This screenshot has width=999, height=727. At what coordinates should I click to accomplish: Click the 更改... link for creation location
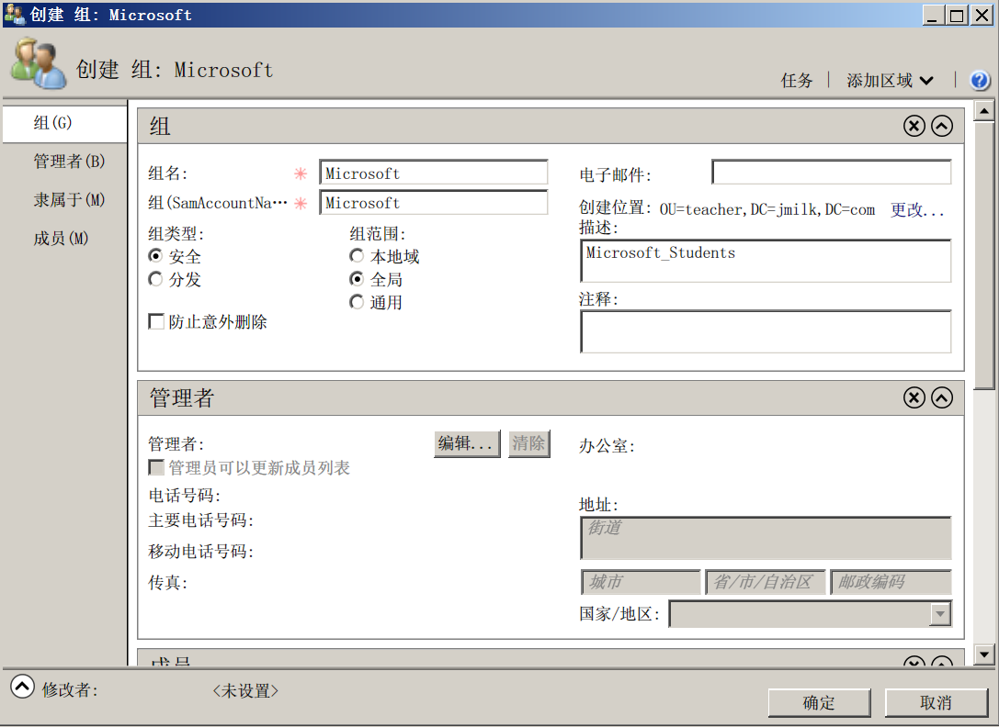[917, 209]
